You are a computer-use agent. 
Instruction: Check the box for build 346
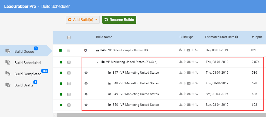coord(68,50)
